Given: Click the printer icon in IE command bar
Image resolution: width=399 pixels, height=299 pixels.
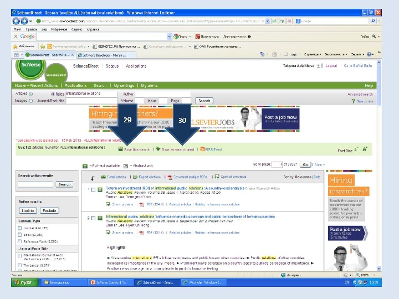Looking at the screenshot, I should tap(294, 54).
